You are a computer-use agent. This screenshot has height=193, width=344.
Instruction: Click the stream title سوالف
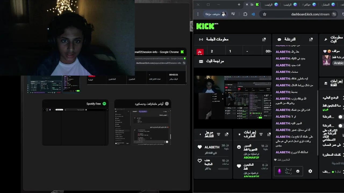click(x=336, y=51)
